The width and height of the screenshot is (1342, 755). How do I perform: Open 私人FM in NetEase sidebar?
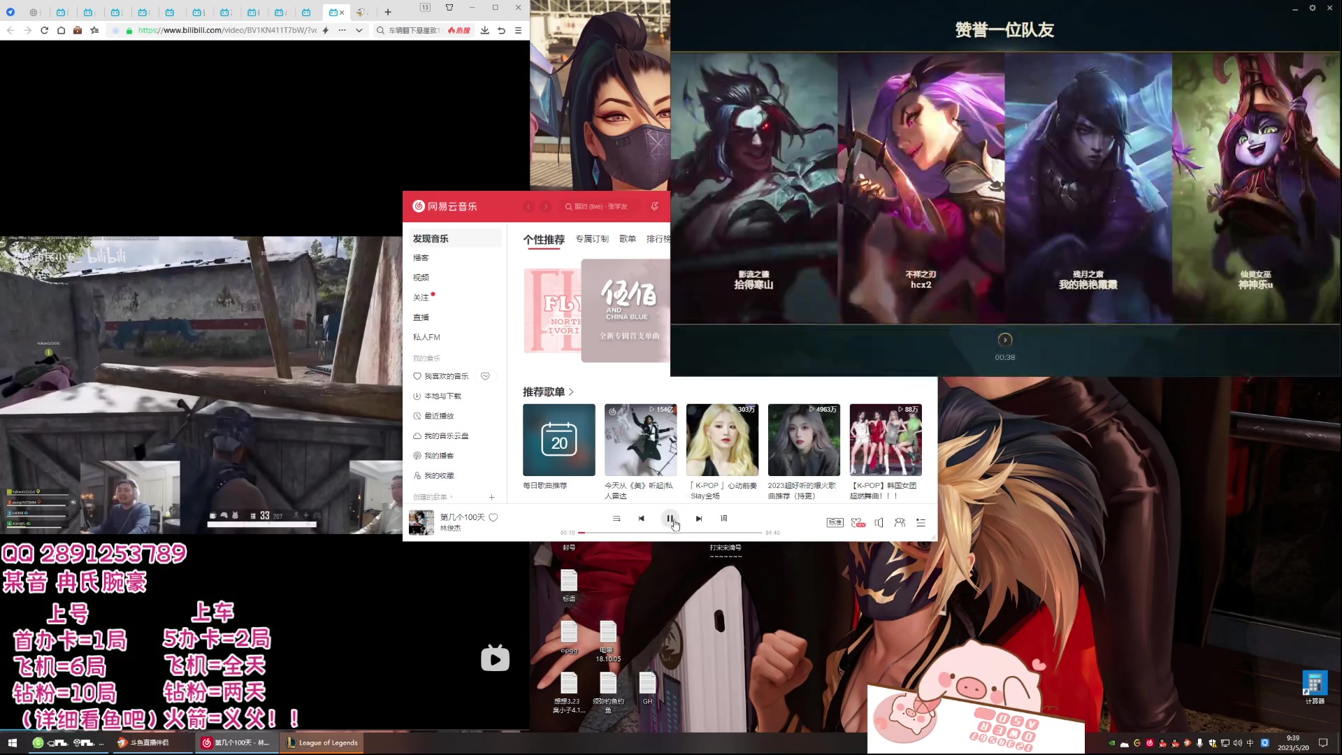[x=426, y=337]
